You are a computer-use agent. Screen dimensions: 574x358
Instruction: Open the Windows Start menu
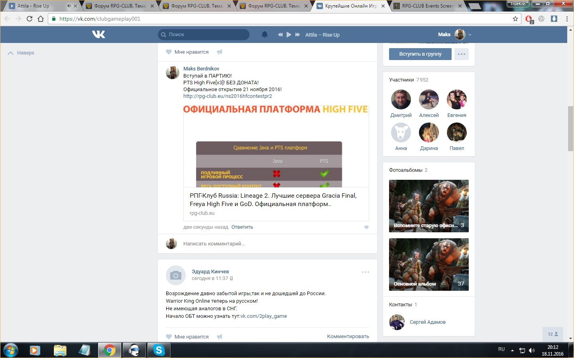(x=11, y=350)
